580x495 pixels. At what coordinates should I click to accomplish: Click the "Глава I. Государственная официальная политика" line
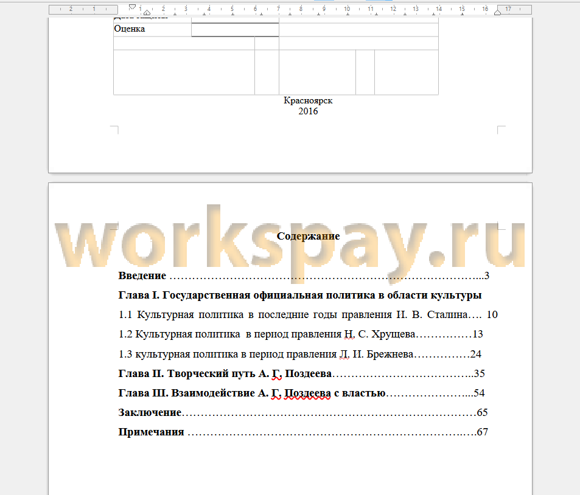click(300, 296)
